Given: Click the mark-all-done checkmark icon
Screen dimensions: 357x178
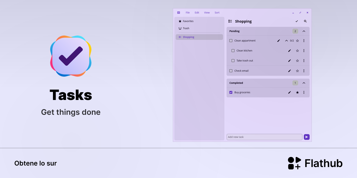Looking at the screenshot, I should pyautogui.click(x=297, y=21).
